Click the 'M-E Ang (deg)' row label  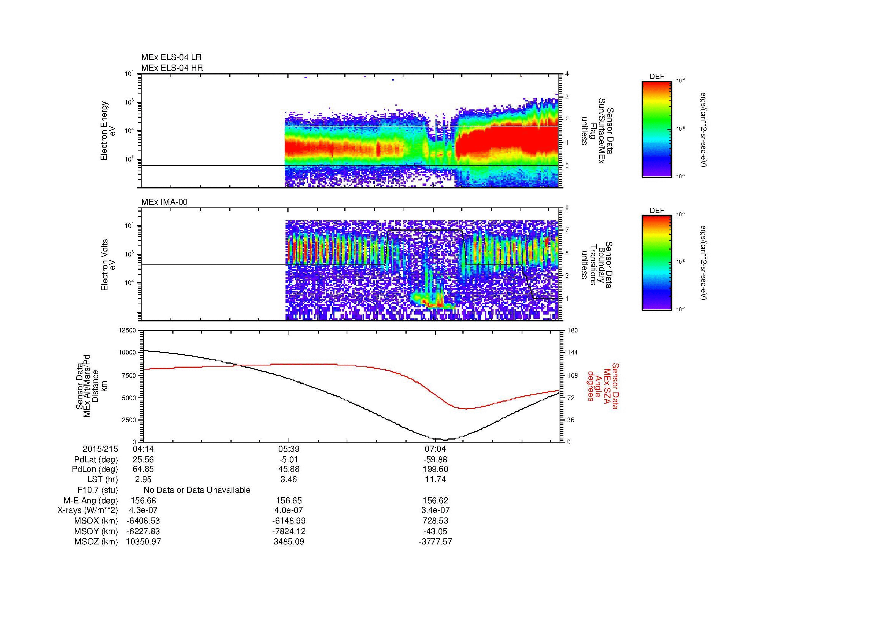point(91,501)
